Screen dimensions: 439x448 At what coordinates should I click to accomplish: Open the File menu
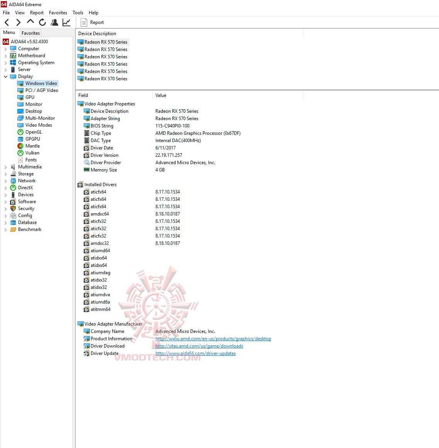[x=6, y=13]
